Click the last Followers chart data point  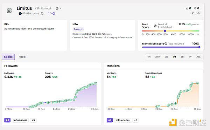(96, 83)
